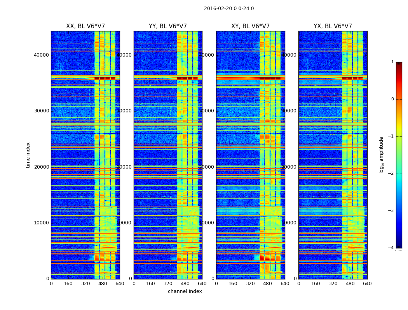Viewport: 408px width, 310px height.
Task: Click the figure title 2016-02-20 0.0-24.0
Action: pyautogui.click(x=229, y=9)
